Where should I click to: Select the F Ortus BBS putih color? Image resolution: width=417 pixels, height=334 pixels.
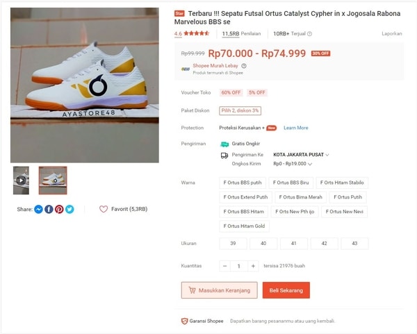243,183
